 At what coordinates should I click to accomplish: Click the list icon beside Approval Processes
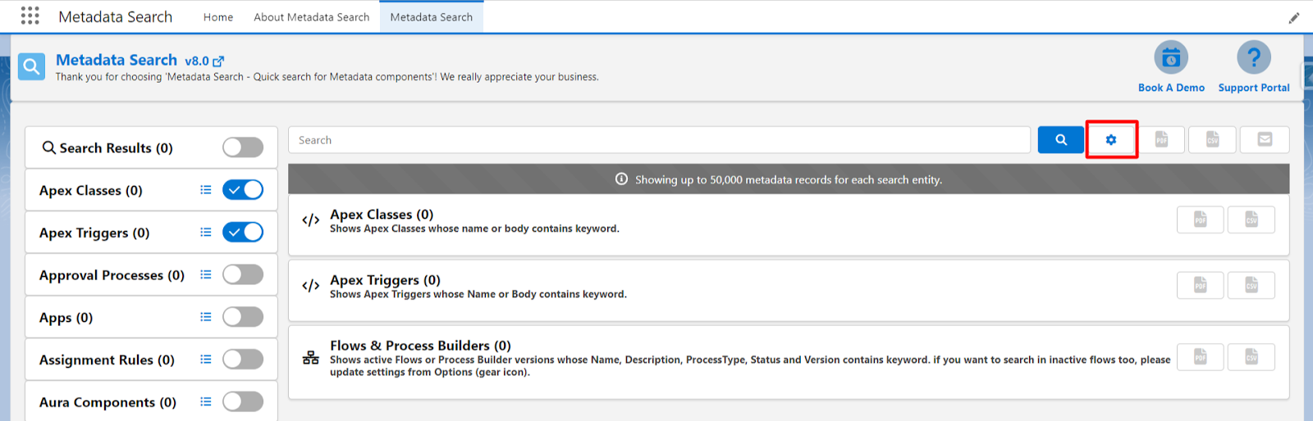206,274
